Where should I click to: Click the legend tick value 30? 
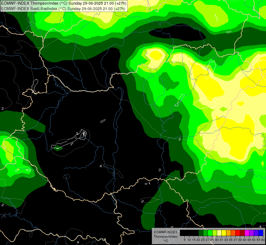click(x=217, y=240)
